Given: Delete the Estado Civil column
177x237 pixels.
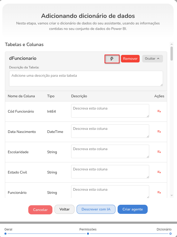Looking at the screenshot, I should 159,172.
